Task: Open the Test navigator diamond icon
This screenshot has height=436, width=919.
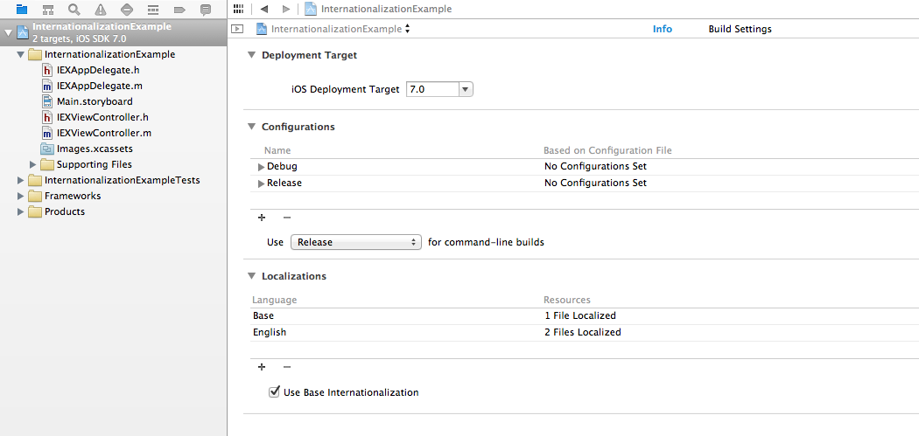Action: (x=127, y=10)
